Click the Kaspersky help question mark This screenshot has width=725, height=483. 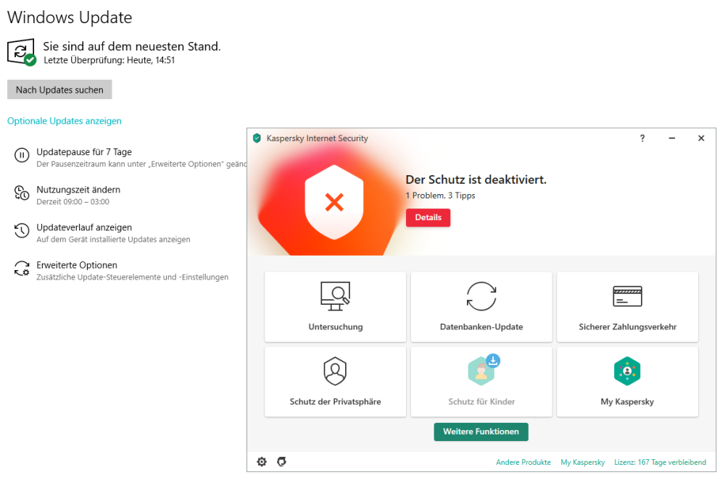pos(642,138)
